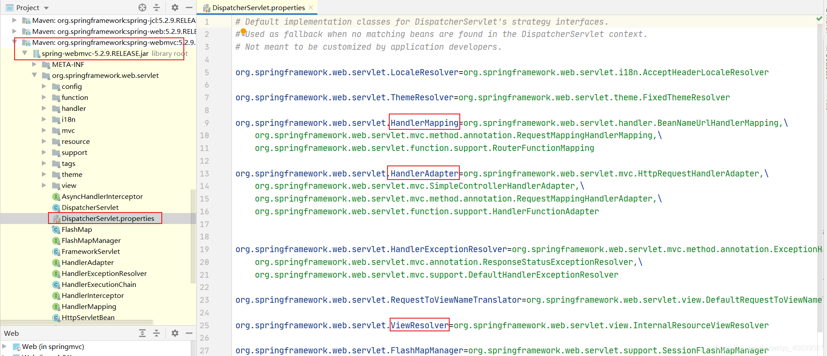Screen dimensions: 827x356
Task: Expand Maven spring-jcl library node
Action: coord(14,20)
